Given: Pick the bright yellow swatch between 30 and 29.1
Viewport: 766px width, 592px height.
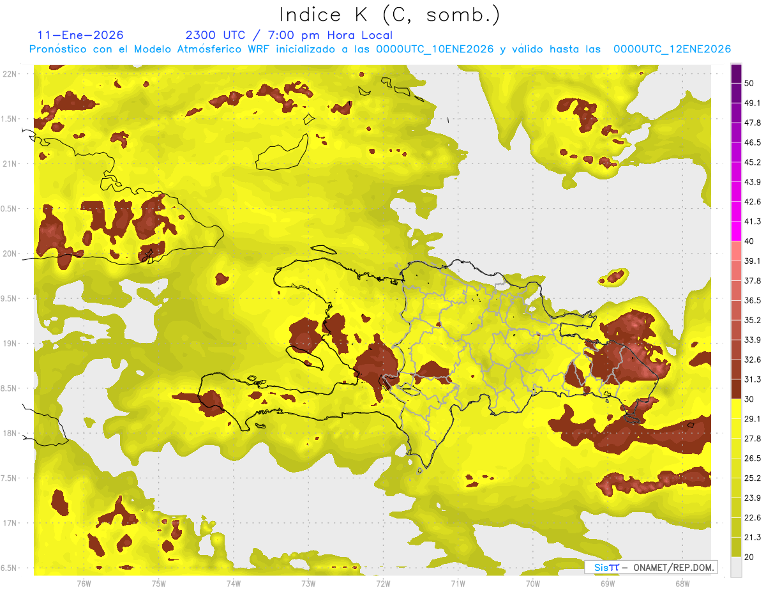Looking at the screenshot, I should coord(736,409).
